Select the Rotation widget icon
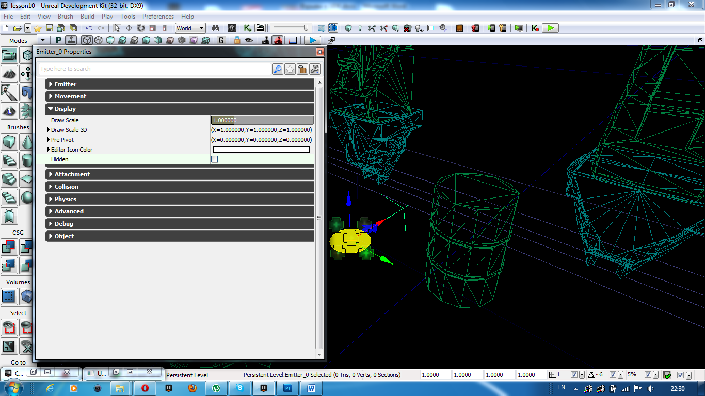The width and height of the screenshot is (705, 396). [140, 28]
